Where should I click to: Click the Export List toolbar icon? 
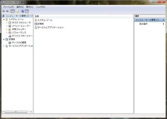tap(18, 11)
